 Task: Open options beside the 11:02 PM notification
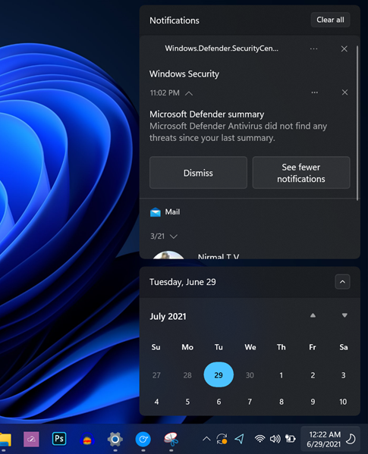click(314, 92)
